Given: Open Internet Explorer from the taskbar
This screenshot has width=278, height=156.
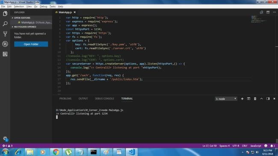Looking at the screenshot, I should (18, 152).
